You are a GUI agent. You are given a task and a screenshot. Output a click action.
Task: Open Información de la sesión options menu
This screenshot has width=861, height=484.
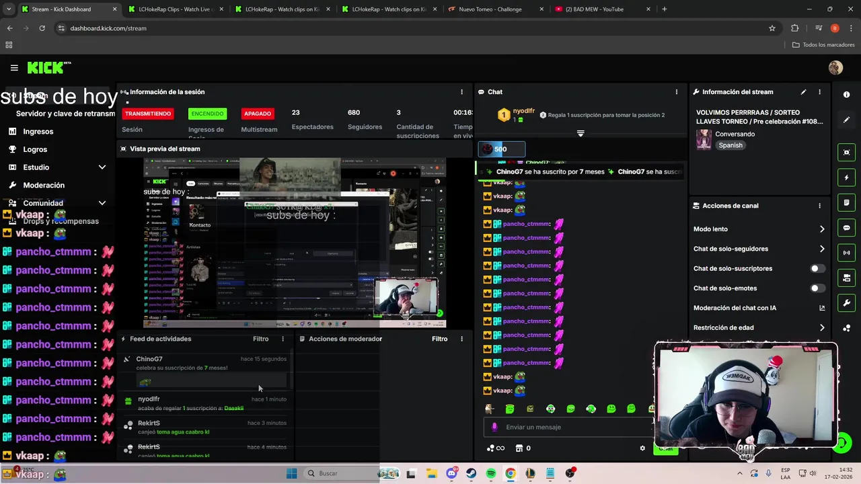(461, 92)
